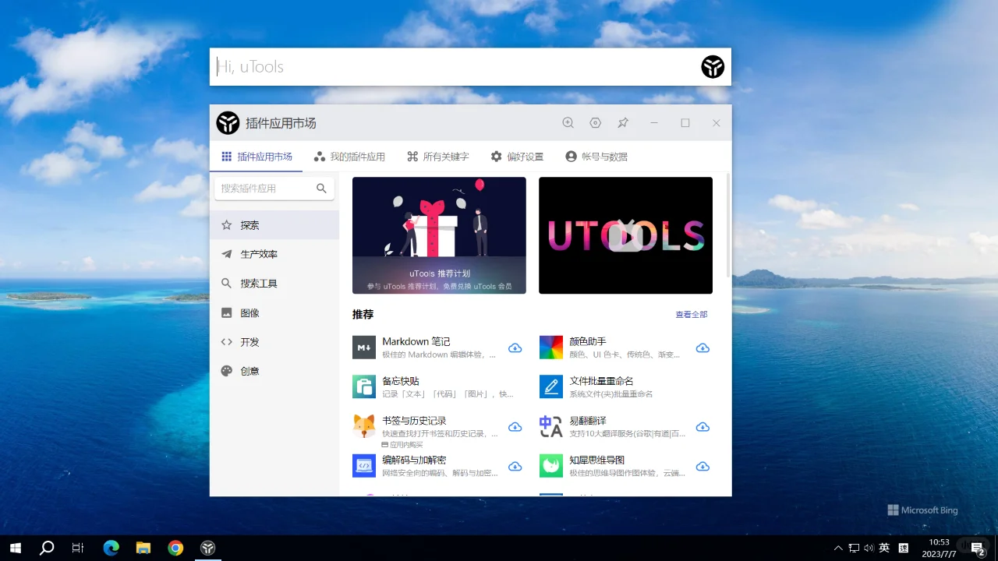Click the uTools avatar logo in search bar
Screen dimensions: 998x561
click(x=713, y=67)
